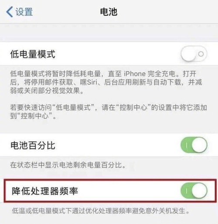Select the 降低处理器频率 row label
Viewport: 218px width, 224px height.
click(45, 191)
